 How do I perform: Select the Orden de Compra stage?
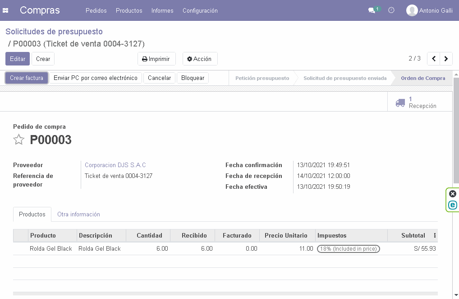pos(423,78)
